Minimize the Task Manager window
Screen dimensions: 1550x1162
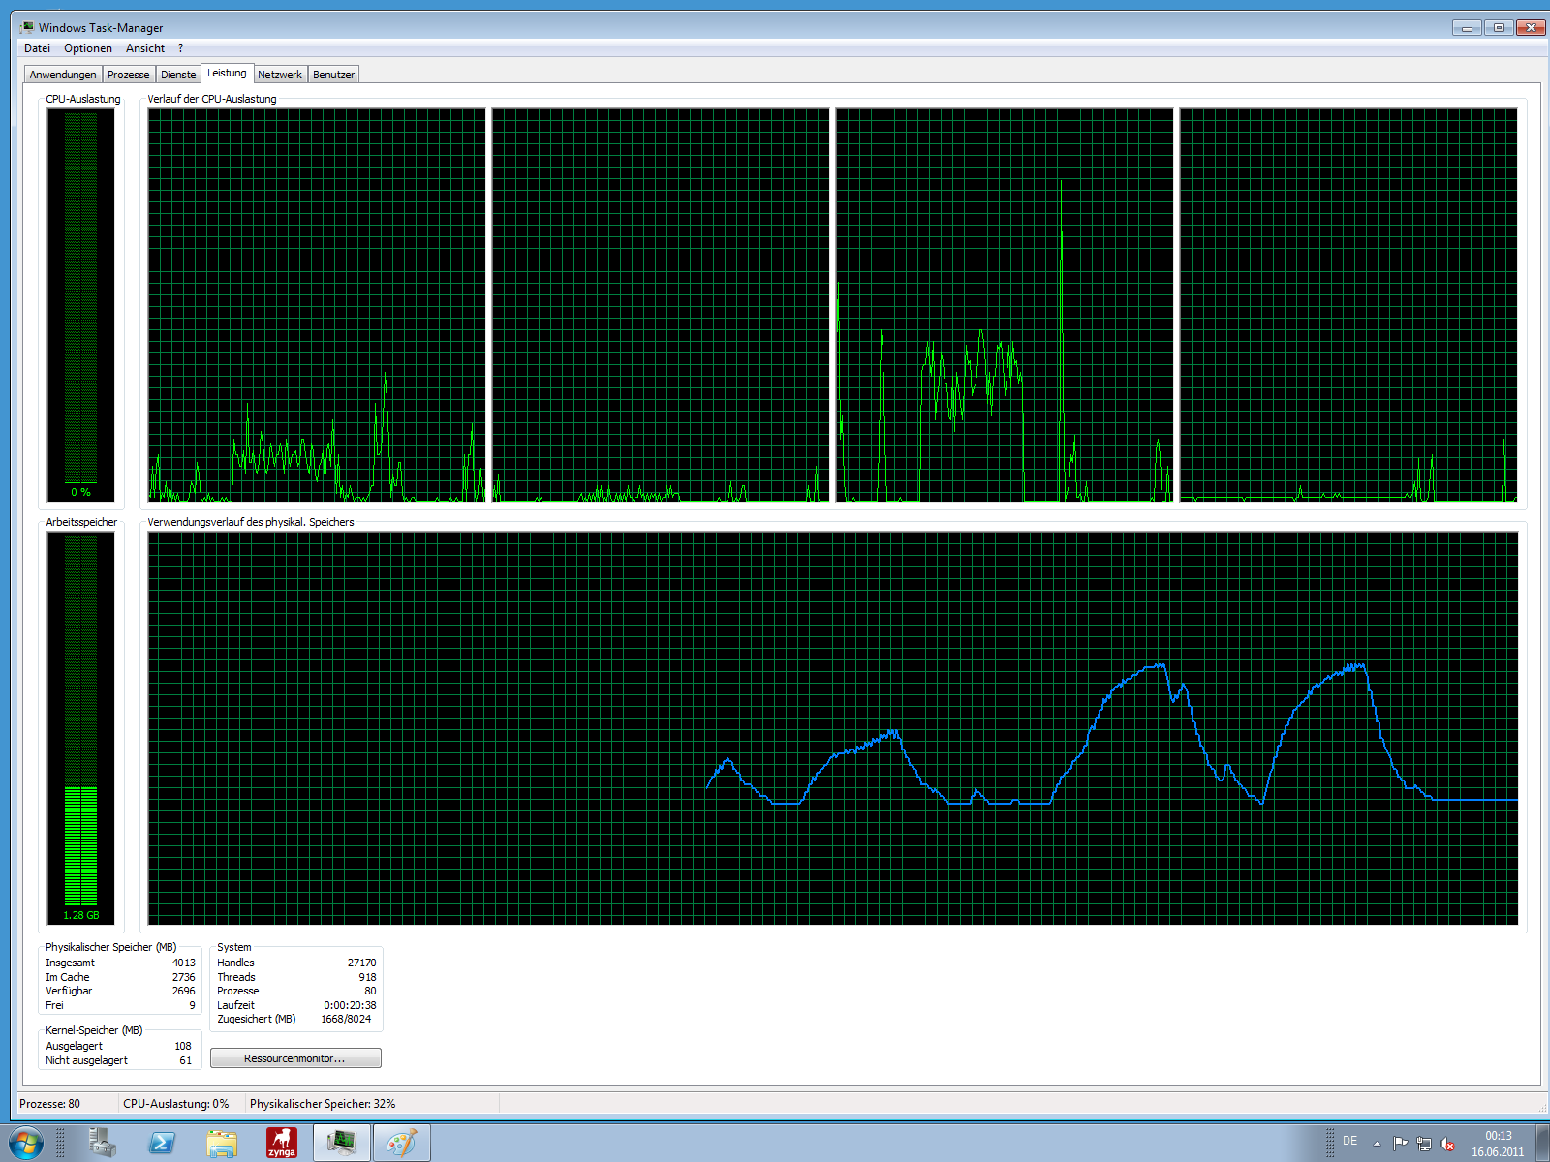point(1467,28)
